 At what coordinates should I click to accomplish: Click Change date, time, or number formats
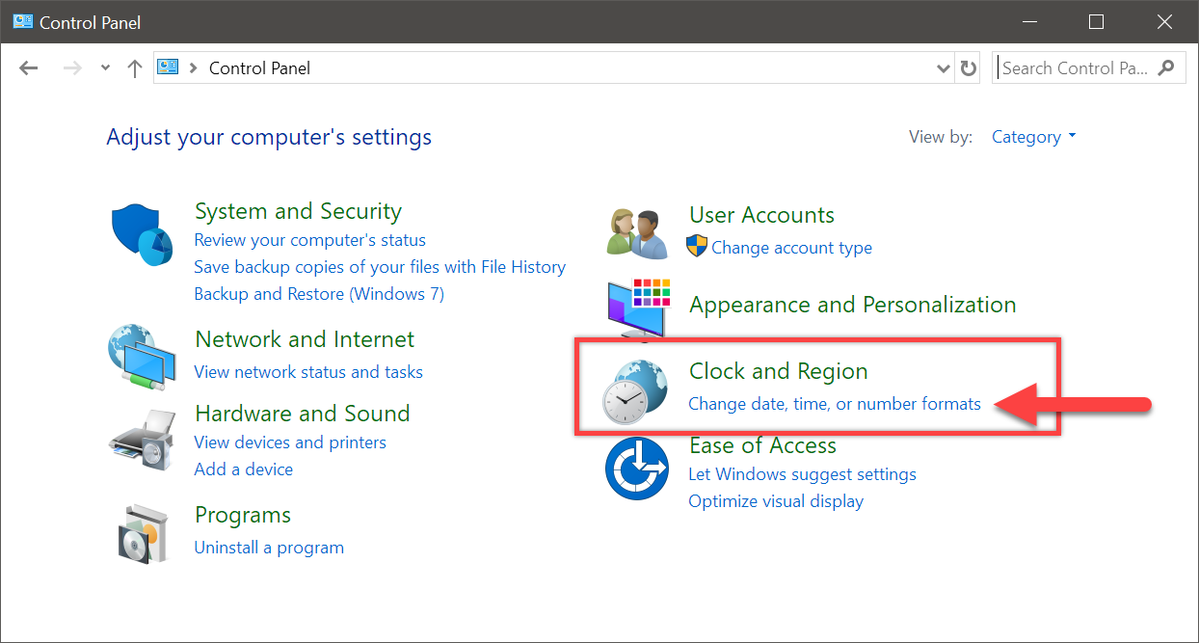(835, 404)
